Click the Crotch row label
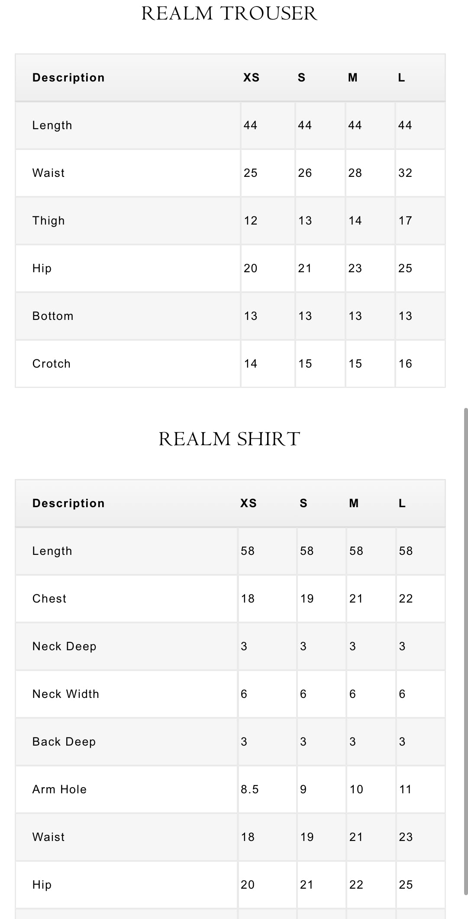 pos(52,364)
